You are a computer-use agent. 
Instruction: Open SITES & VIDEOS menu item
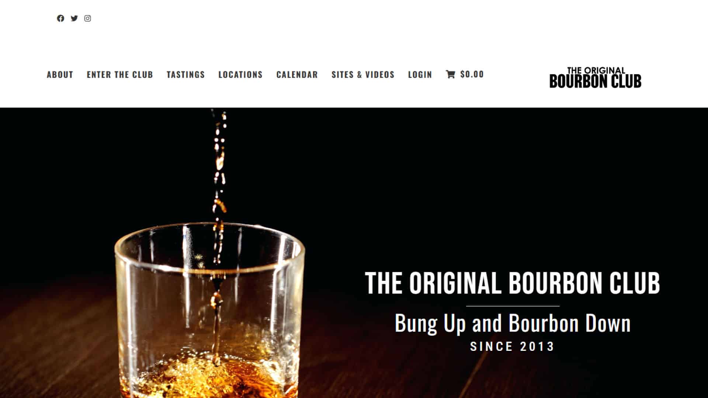point(363,74)
